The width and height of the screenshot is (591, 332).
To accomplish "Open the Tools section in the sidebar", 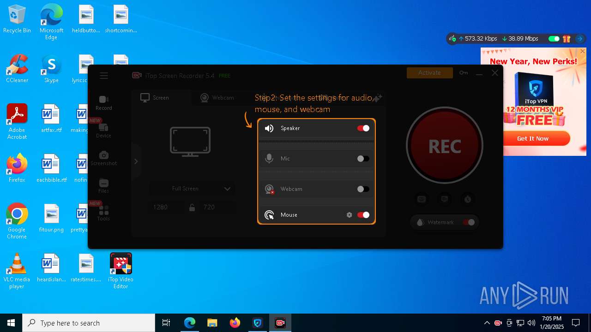I will tap(103, 213).
